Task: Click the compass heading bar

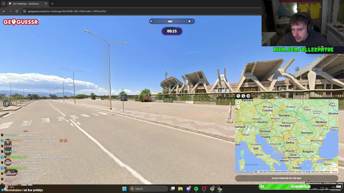Action: tap(172, 21)
